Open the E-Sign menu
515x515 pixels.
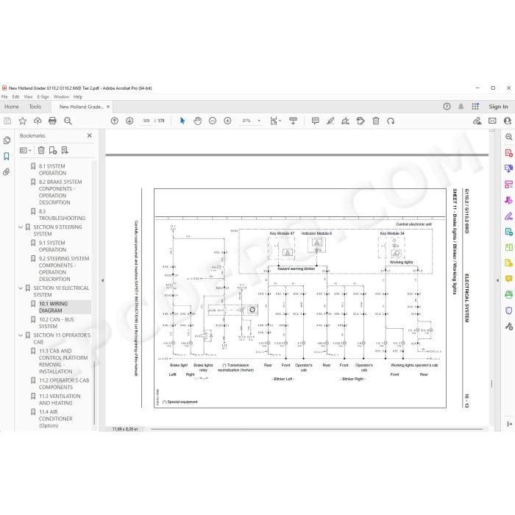coord(43,97)
